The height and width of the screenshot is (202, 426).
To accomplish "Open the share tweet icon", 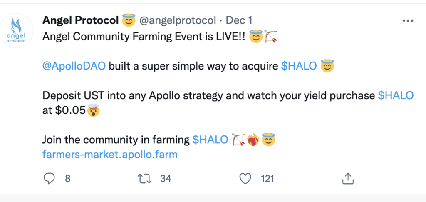I will [347, 179].
